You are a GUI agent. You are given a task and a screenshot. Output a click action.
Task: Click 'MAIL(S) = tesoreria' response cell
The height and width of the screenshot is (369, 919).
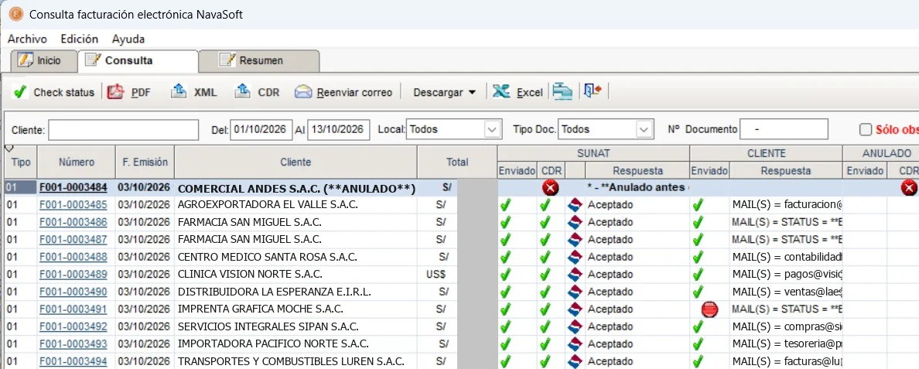coord(787,343)
